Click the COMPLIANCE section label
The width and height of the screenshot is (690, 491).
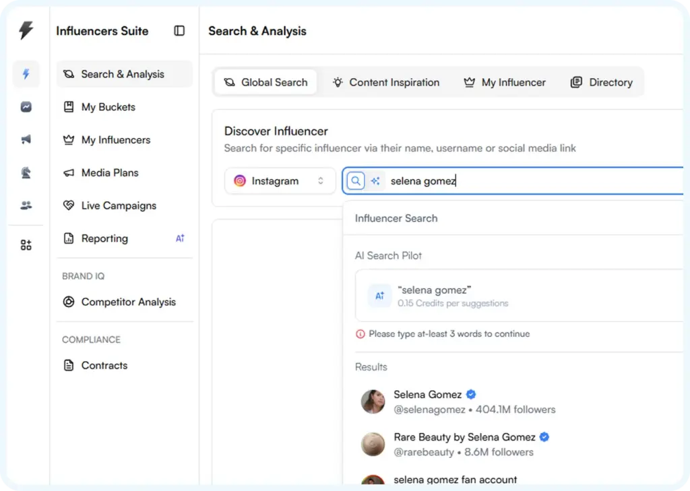click(x=91, y=339)
